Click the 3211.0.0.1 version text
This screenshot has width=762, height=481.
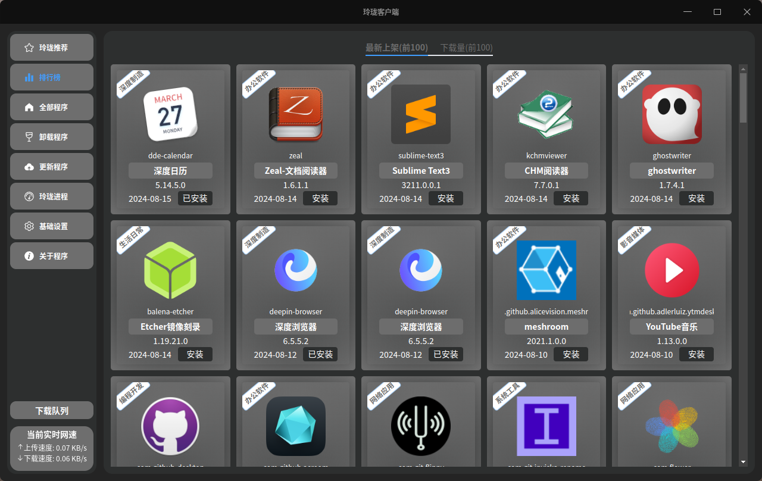(421, 185)
